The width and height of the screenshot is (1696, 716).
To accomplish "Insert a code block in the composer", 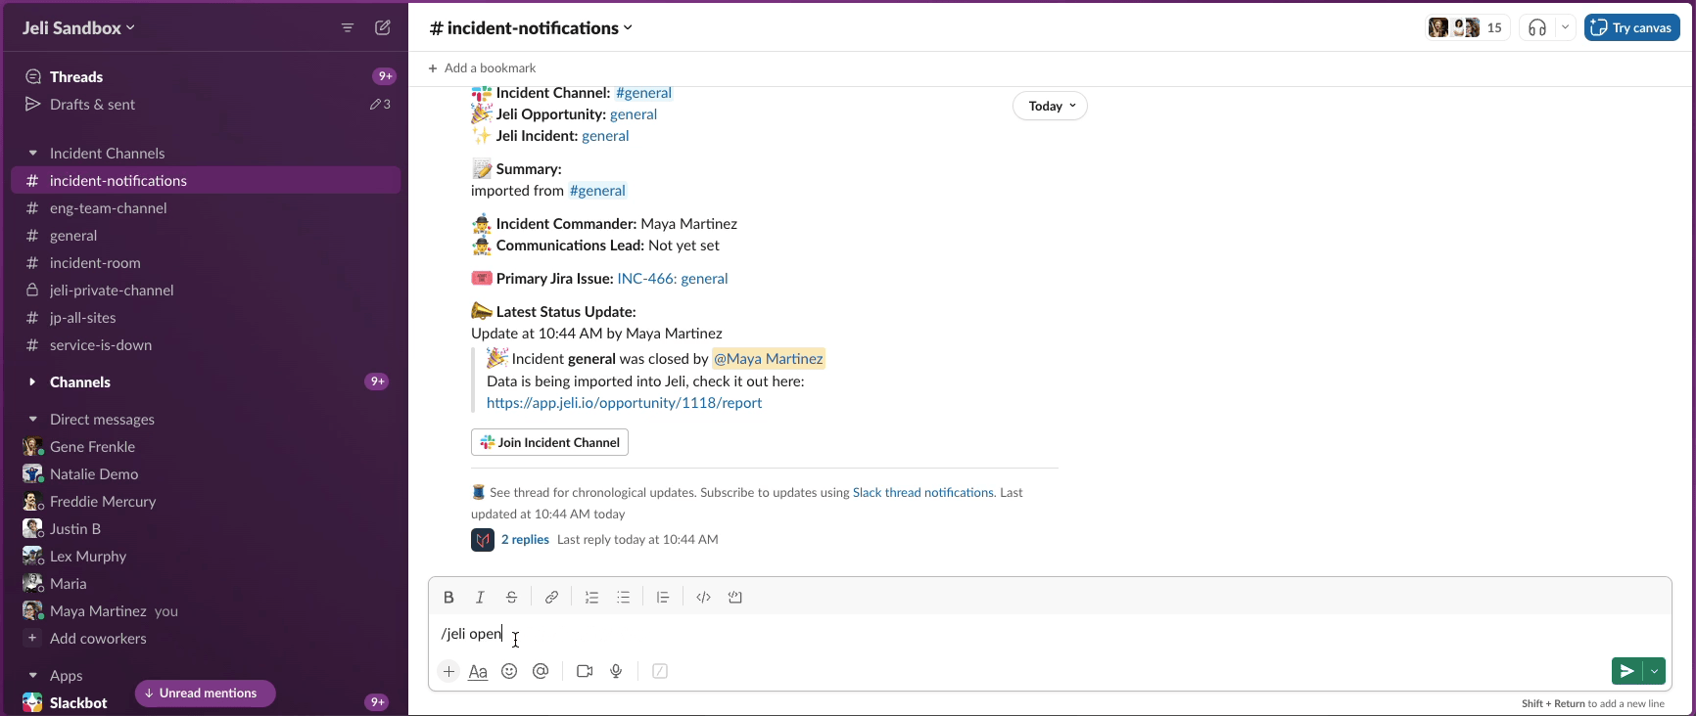I will click(x=735, y=597).
